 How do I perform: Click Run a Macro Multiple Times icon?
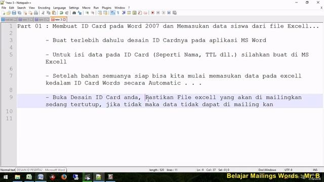click(169, 13)
